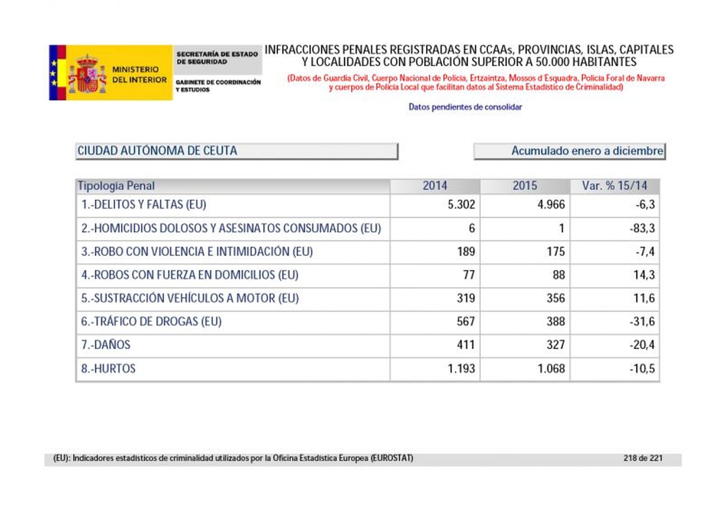
Task: Click the 2014 Homicidios value "6"
Action: click(472, 228)
